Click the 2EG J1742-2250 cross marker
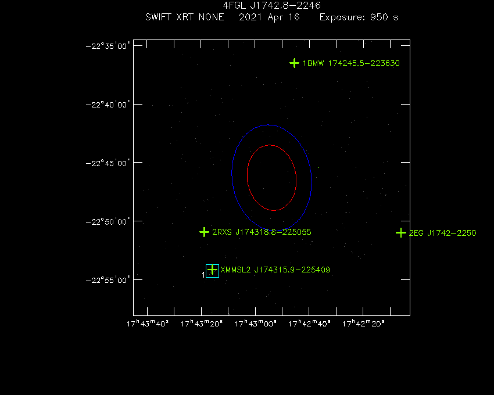Viewport: 494px width, 395px height. (x=401, y=233)
